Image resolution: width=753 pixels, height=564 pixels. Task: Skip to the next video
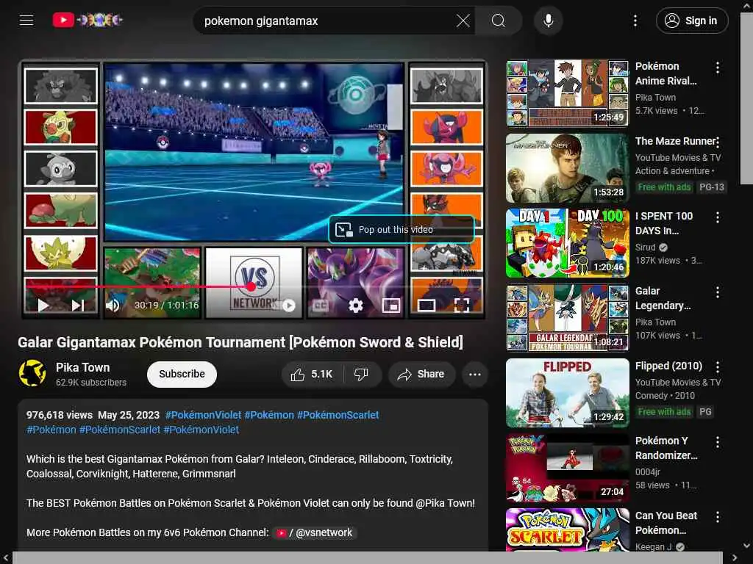pos(78,305)
